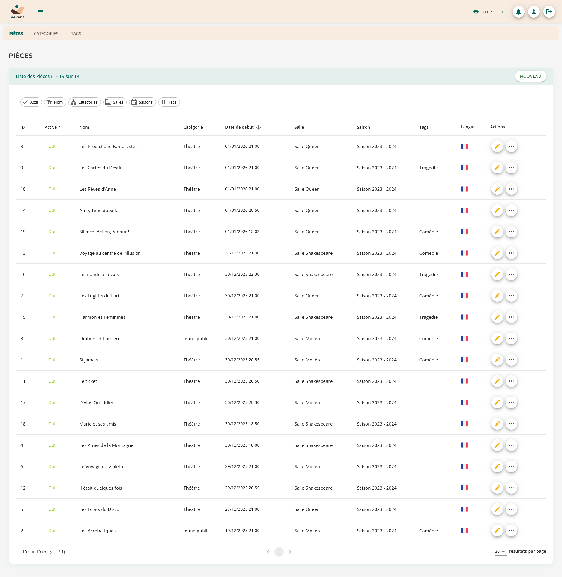Toggle the Tags filter chip
This screenshot has height=577, width=562.
pos(169,102)
